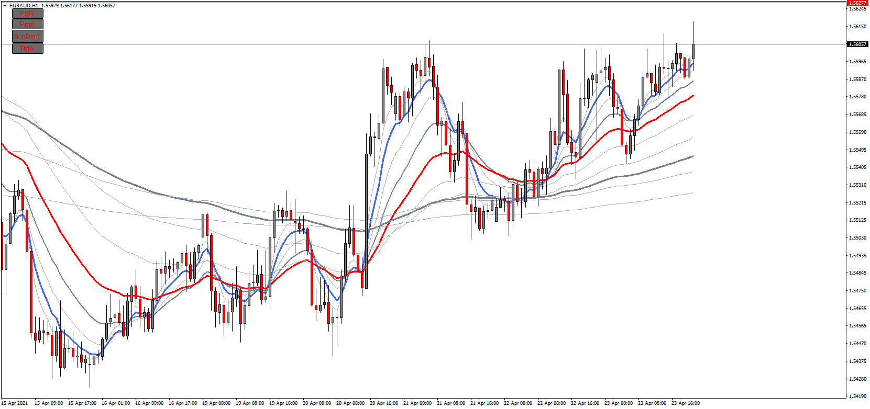Click time axis label 19 Apr 16:00
This screenshot has height=409, width=870.
[283, 403]
